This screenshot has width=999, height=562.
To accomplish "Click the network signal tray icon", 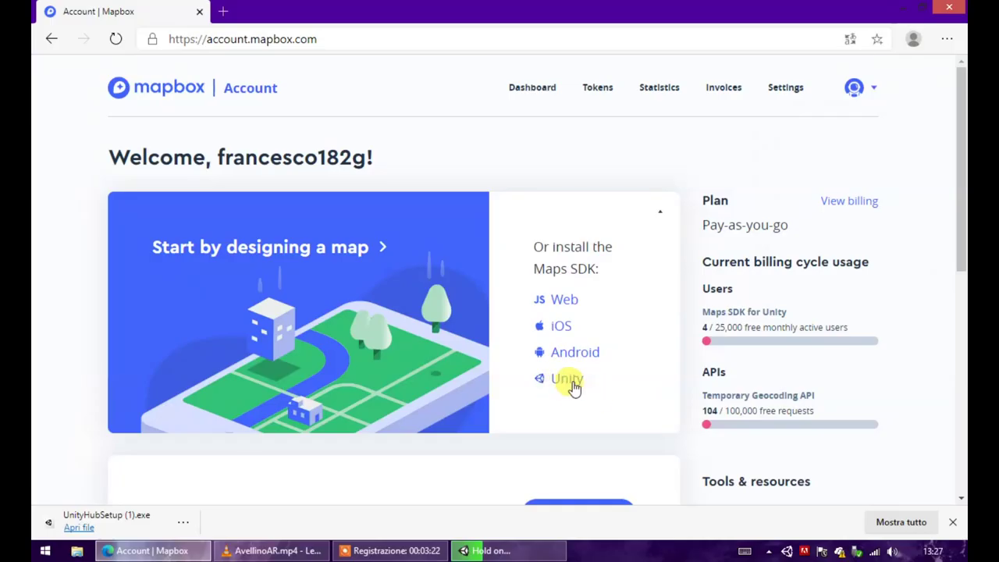I will pos(875,551).
